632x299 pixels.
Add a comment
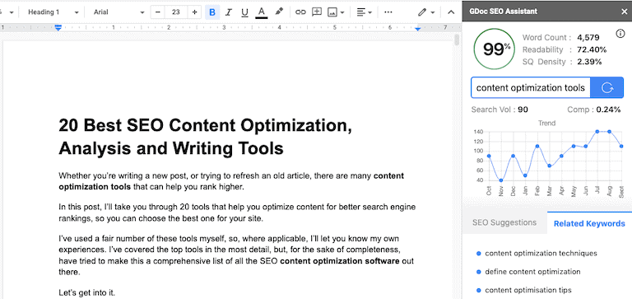[317, 12]
